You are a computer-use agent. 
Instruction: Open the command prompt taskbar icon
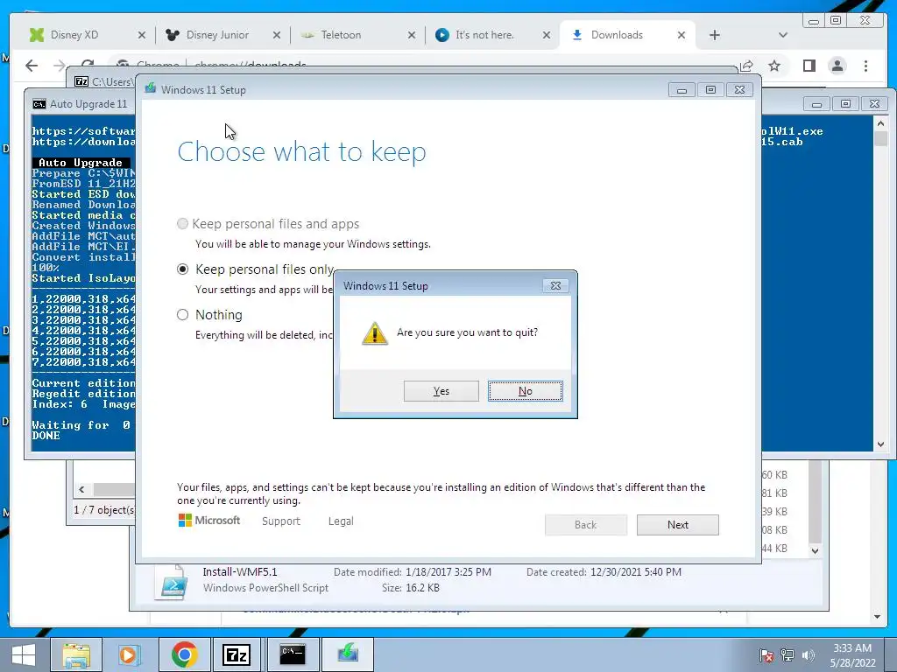tap(293, 654)
